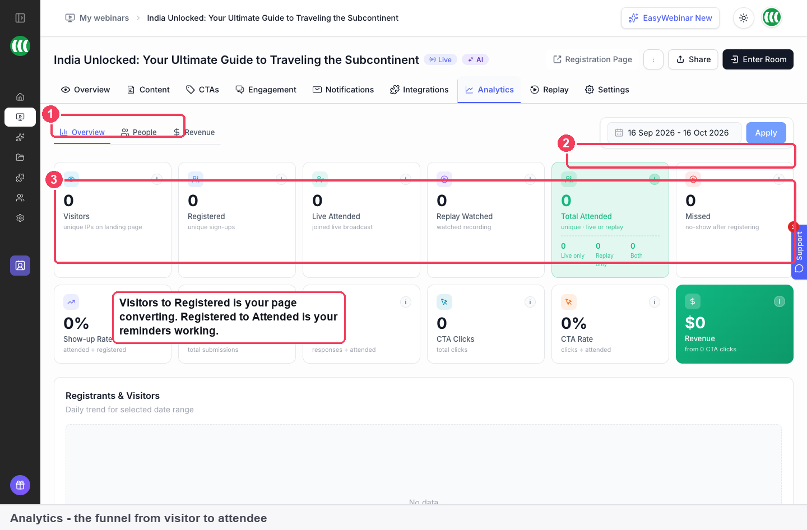Go to the Engagement tab
This screenshot has height=530, width=807.
click(x=266, y=90)
